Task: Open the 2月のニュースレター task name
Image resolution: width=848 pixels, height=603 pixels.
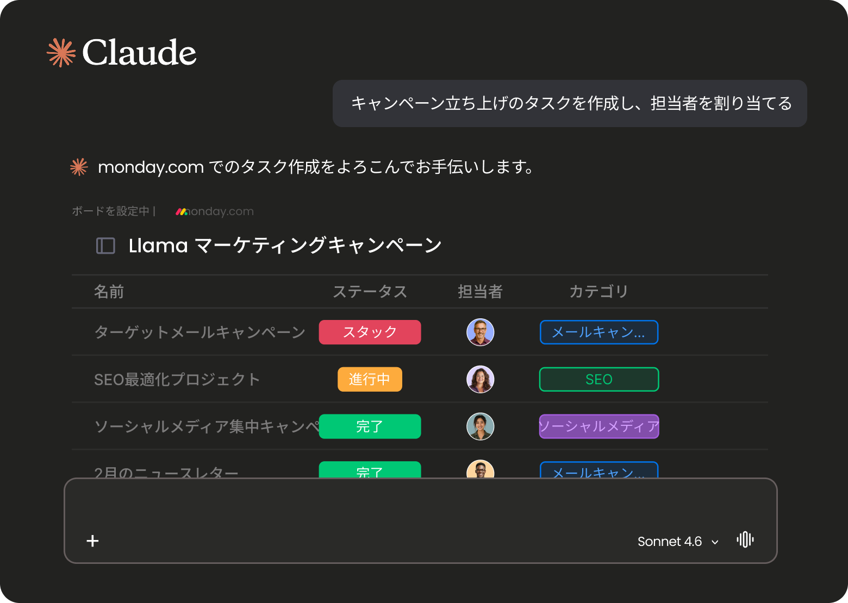Action: (x=166, y=472)
